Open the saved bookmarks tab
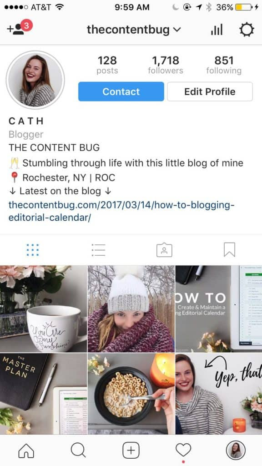Screen dimensions: 262x466 [x=229, y=250]
